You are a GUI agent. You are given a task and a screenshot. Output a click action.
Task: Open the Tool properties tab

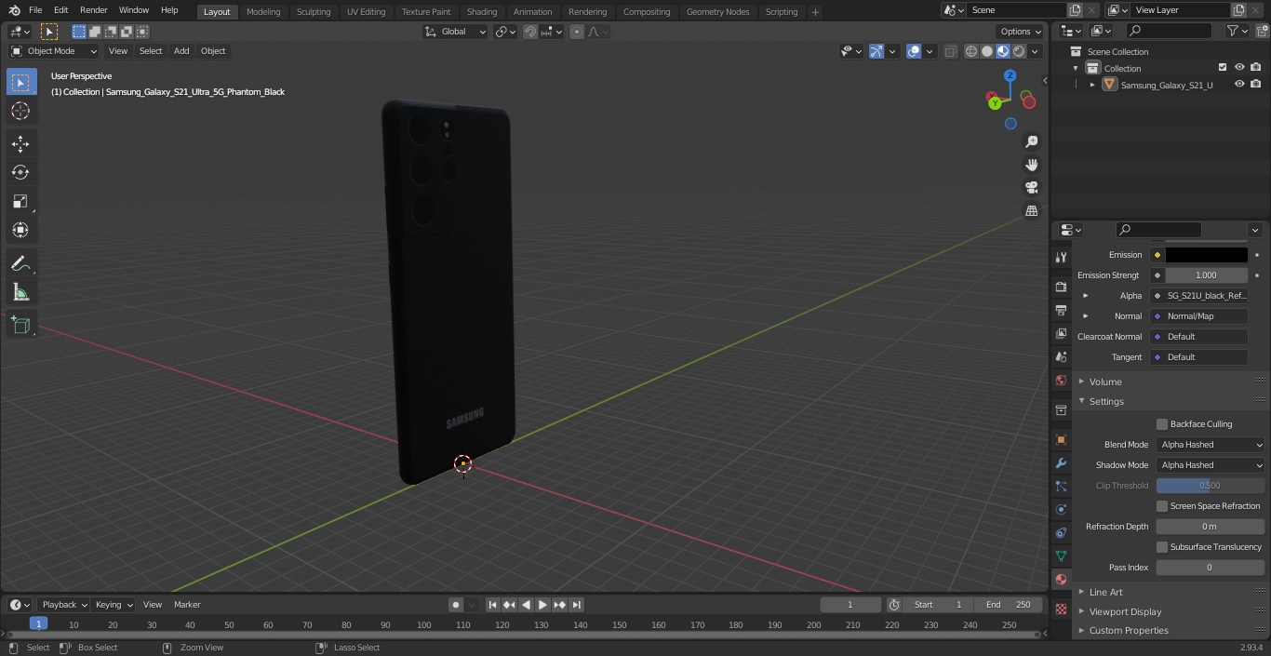point(1061,257)
